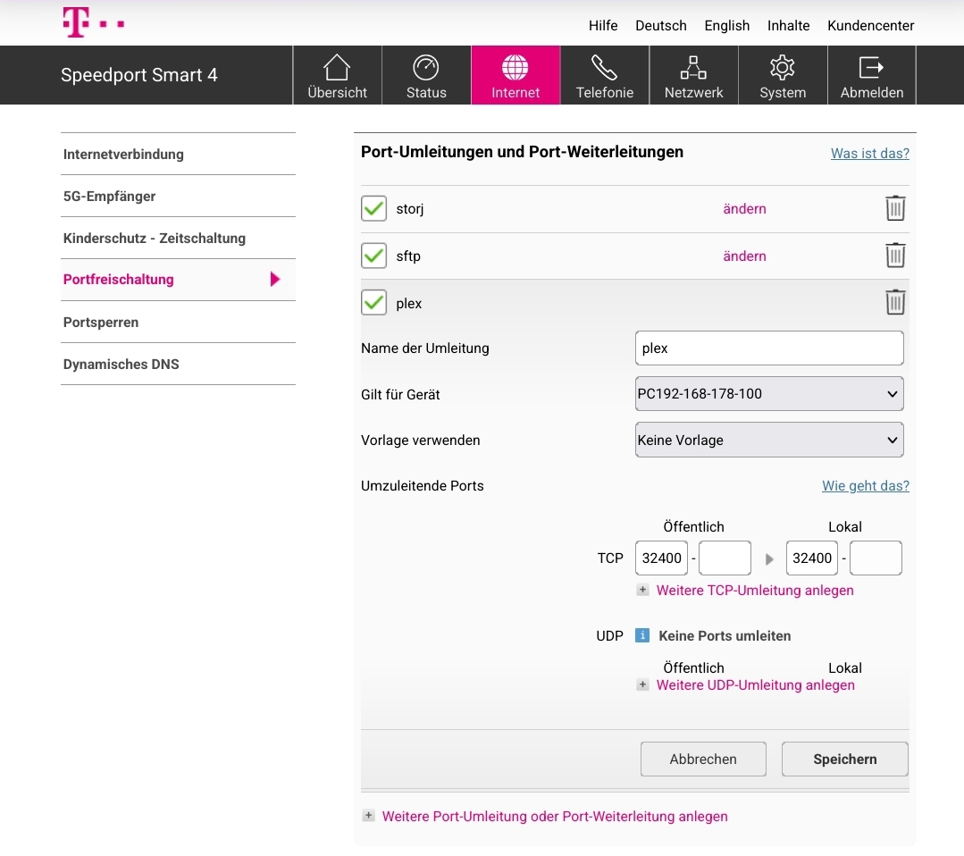The height and width of the screenshot is (856, 964).
Task: Click the Wie geht das? link
Action: (866, 486)
